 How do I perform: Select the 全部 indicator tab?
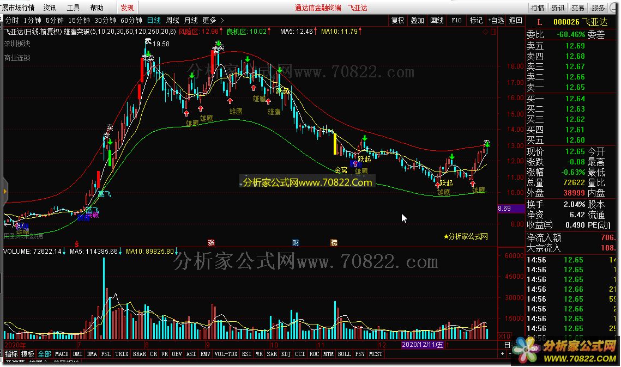click(44, 354)
